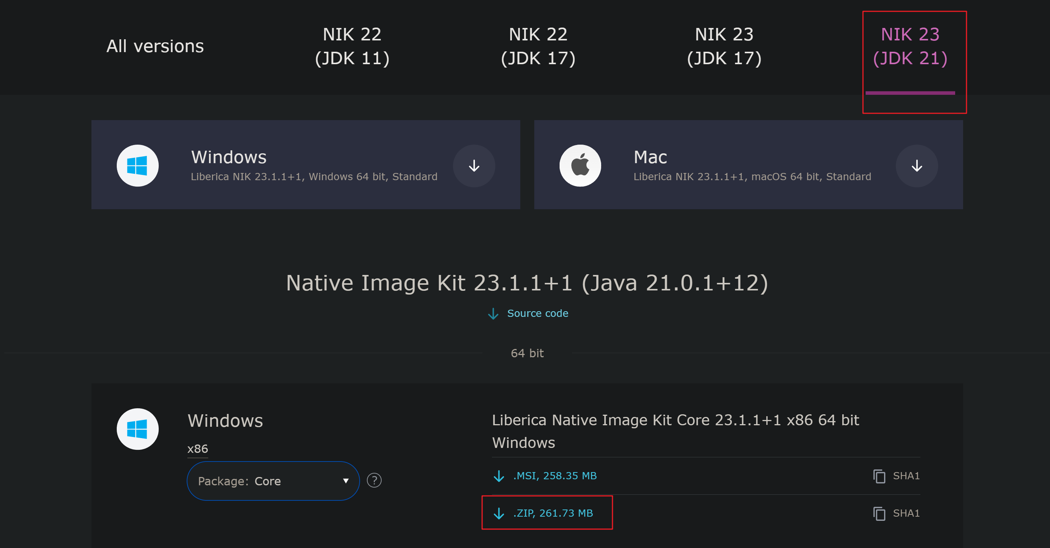Download Windows standard build via arrow button
Image resolution: width=1050 pixels, height=548 pixels.
coord(474,166)
